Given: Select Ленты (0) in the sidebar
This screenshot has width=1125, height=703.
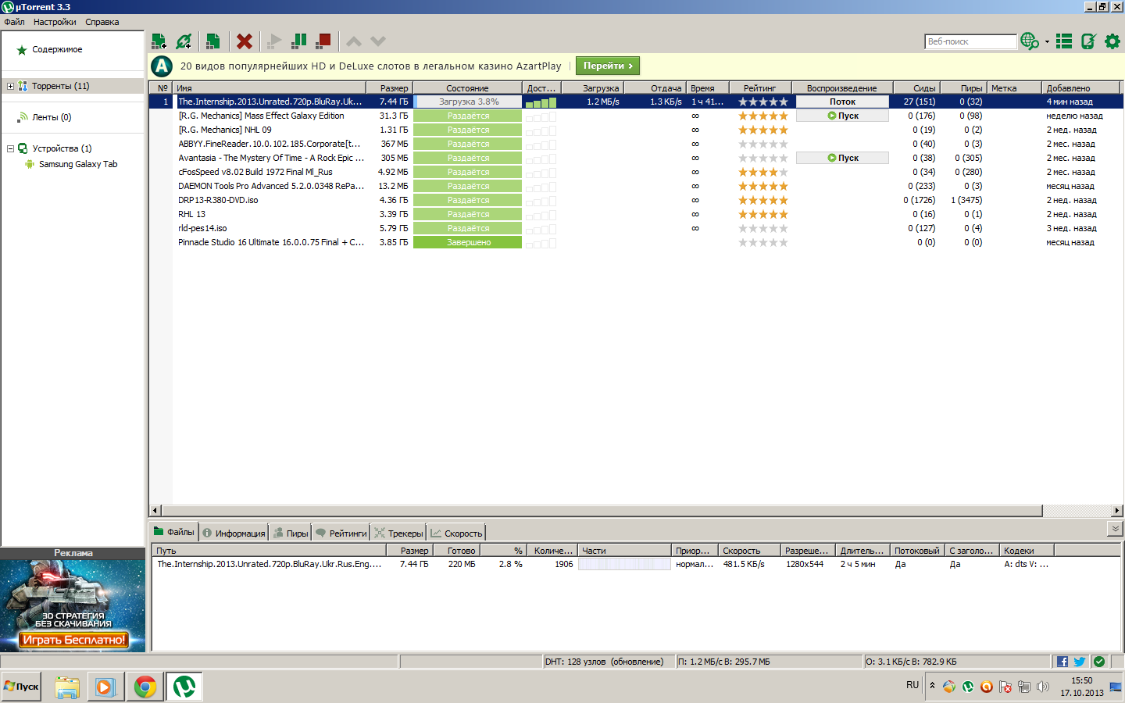Looking at the screenshot, I should coord(52,117).
